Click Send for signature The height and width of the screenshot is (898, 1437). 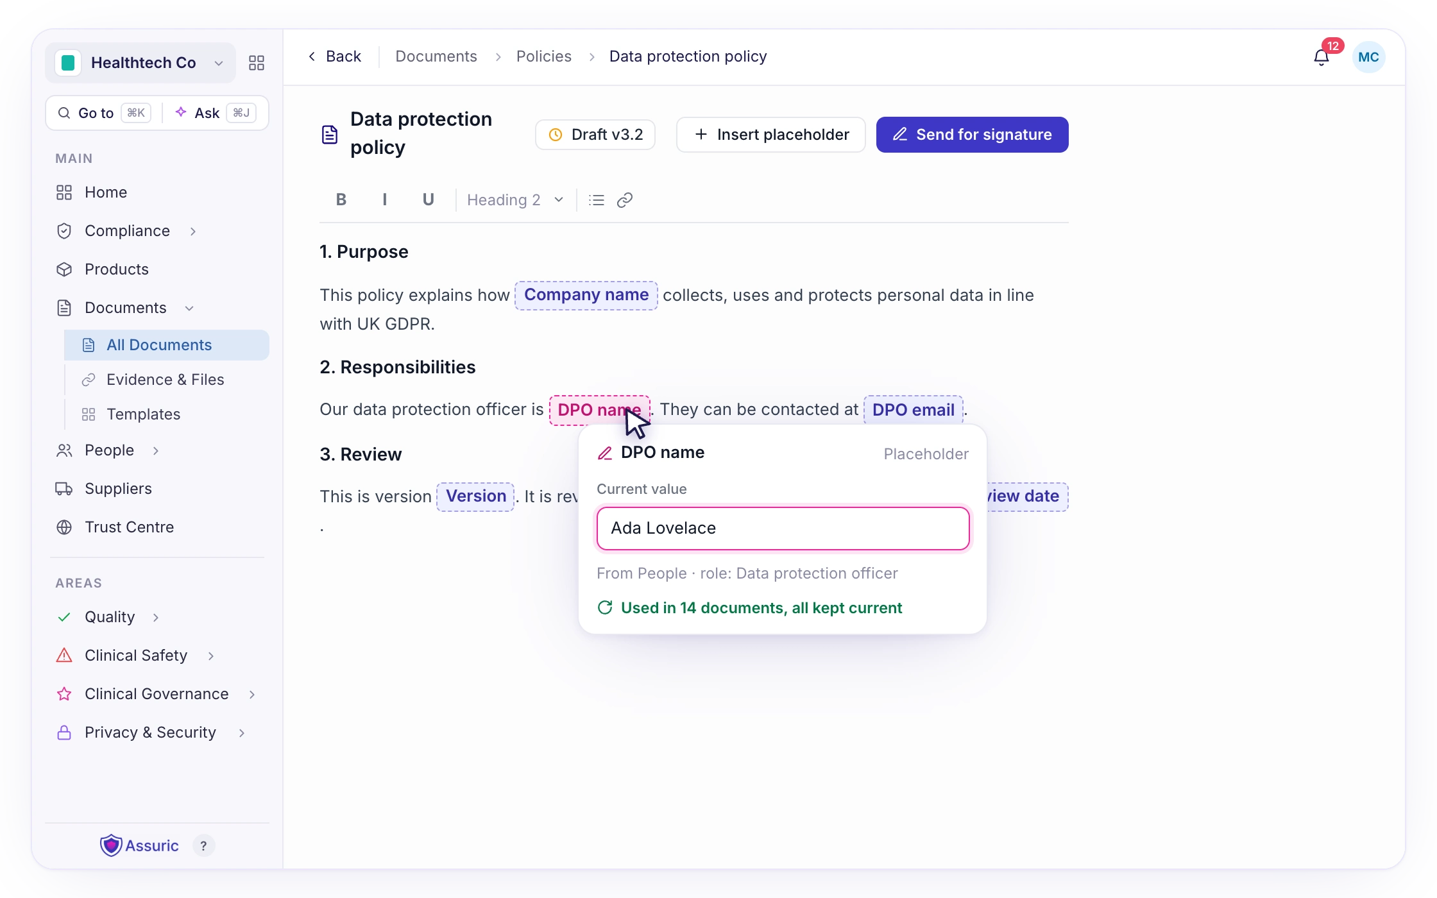(x=972, y=135)
